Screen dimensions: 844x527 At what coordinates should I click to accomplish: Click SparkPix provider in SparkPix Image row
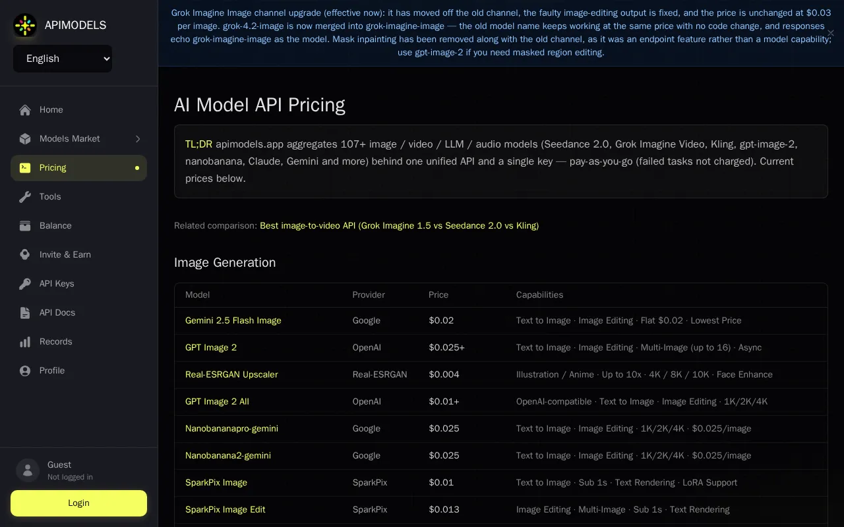pos(370,483)
